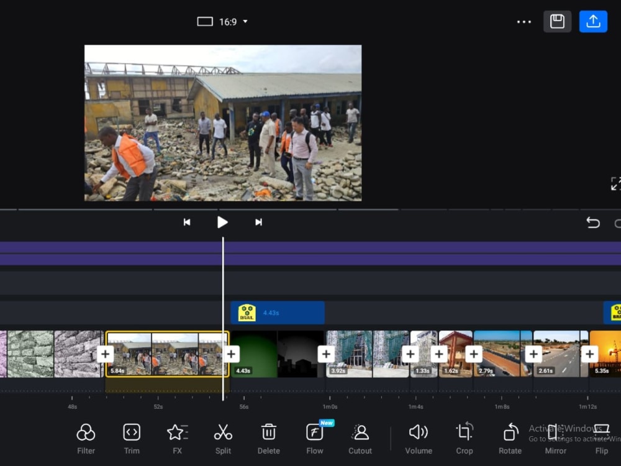The width and height of the screenshot is (621, 466).
Task: Select the 4.43s green video clip
Action: point(277,354)
